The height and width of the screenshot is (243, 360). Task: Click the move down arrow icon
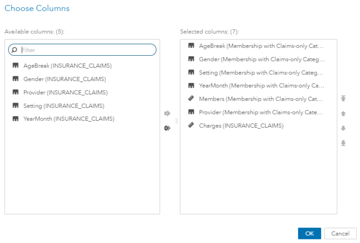[343, 128]
